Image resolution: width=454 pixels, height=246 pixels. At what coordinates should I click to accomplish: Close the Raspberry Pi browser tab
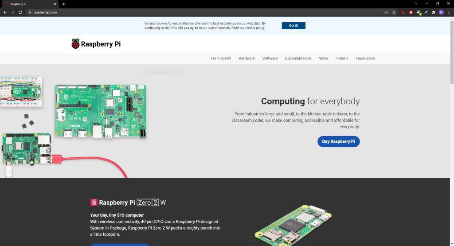(55, 4)
